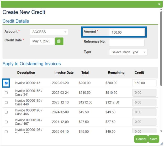Open the Select Credit Type dropdown
The width and height of the screenshot is (164, 146).
tap(128, 52)
